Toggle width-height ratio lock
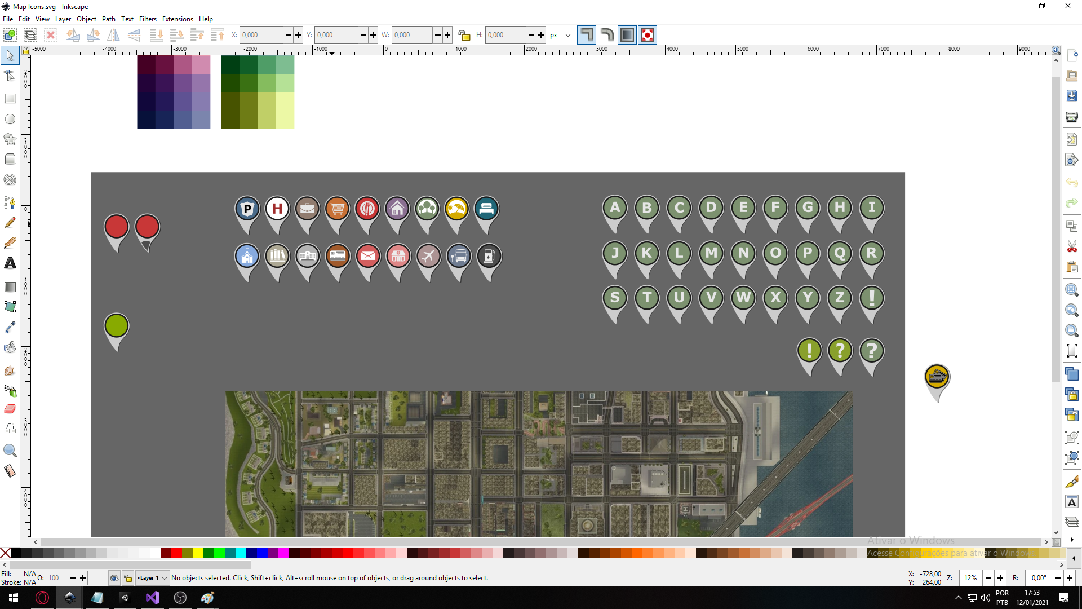The image size is (1082, 609). point(464,35)
